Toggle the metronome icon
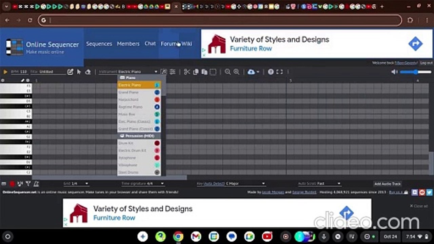Image resolution: width=434 pixels, height=244 pixels. [36, 184]
